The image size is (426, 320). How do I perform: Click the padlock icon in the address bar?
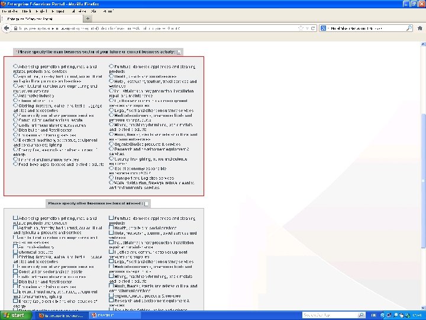pos(15,28)
